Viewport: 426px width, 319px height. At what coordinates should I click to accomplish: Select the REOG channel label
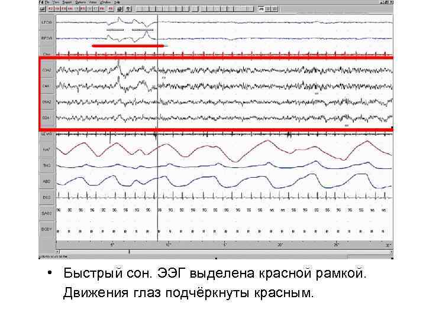(47, 38)
